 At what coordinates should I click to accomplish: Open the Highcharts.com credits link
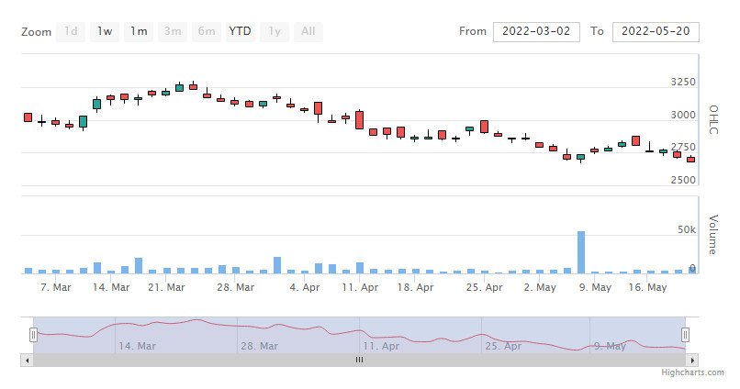coord(692,372)
